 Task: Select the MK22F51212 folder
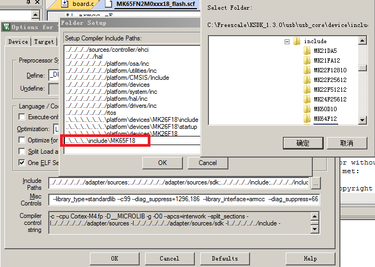(330, 90)
